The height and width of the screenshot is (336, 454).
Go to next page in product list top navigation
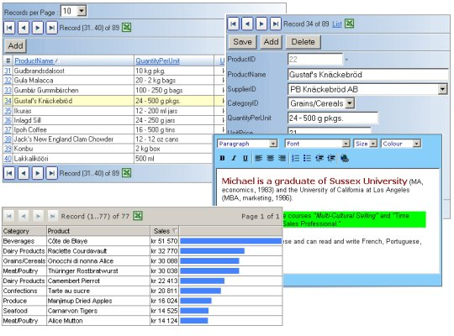click(38, 28)
